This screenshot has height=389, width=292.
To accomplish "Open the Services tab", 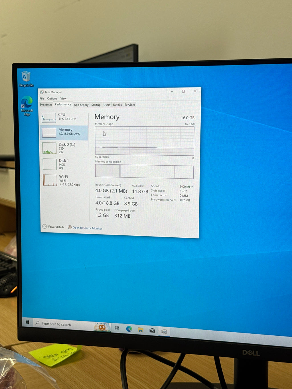I will [130, 105].
